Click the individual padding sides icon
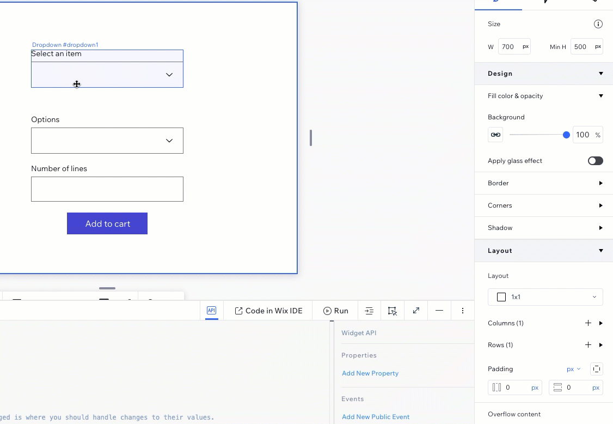Image resolution: width=613 pixels, height=424 pixels. coord(596,369)
